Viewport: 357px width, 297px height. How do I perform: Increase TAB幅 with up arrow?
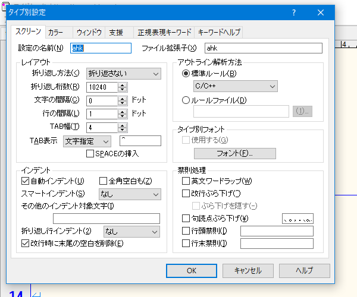click(x=123, y=125)
